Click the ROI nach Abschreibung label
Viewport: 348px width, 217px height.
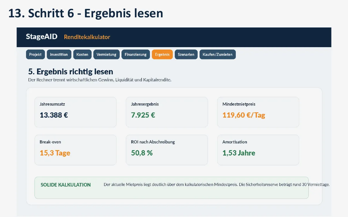point(153,142)
